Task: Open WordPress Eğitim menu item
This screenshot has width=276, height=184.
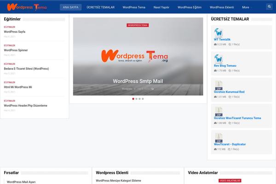Action: (190, 7)
